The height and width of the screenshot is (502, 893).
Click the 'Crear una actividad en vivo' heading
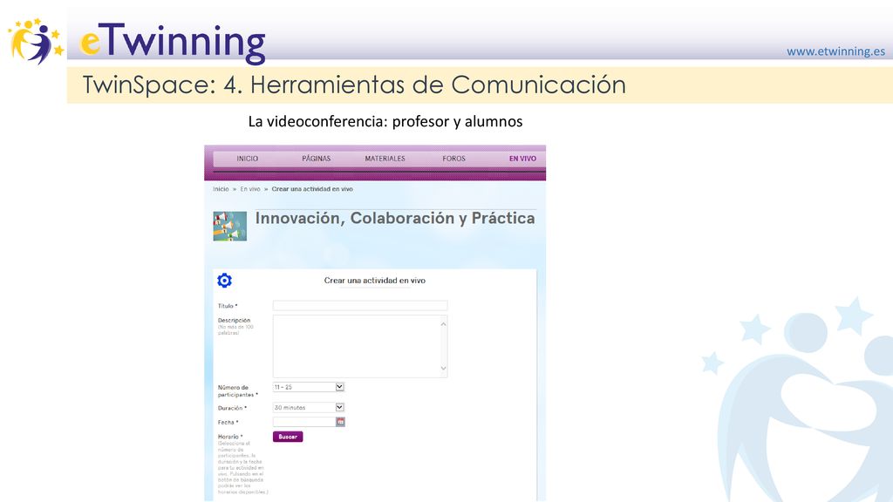pos(375,281)
